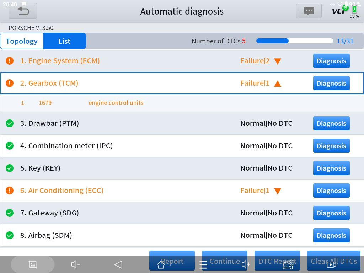Open the feedback message icon
The image size is (364, 273).
309,11
